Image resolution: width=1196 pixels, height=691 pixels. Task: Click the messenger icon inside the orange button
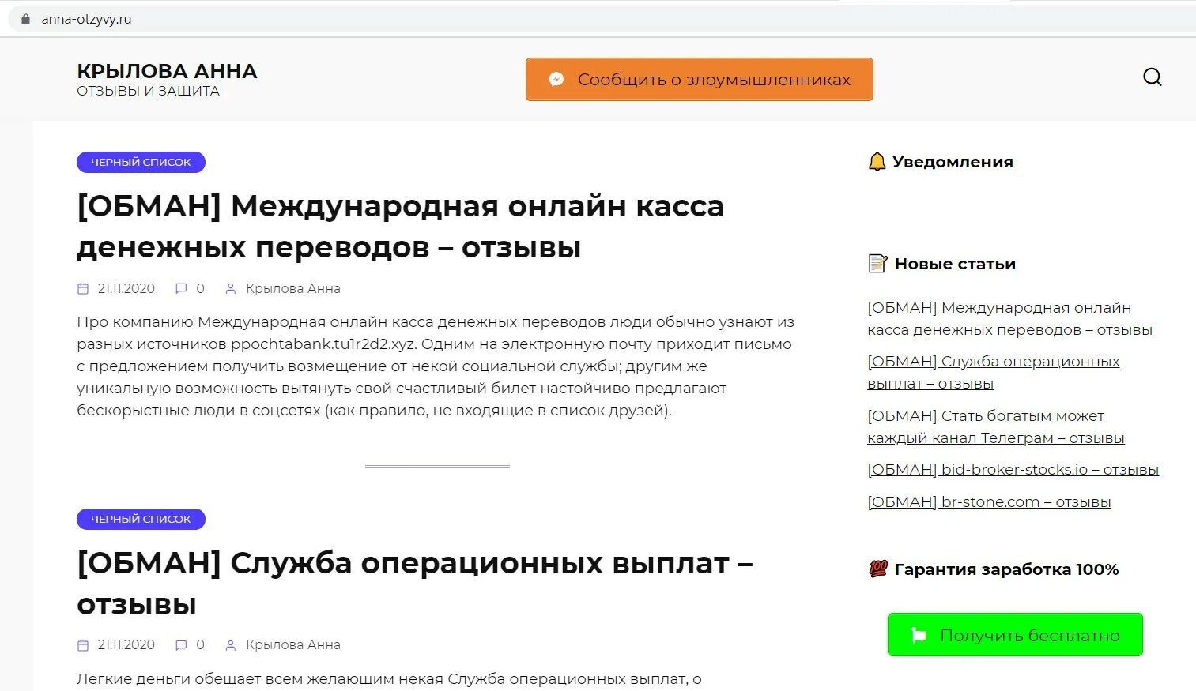tap(556, 79)
